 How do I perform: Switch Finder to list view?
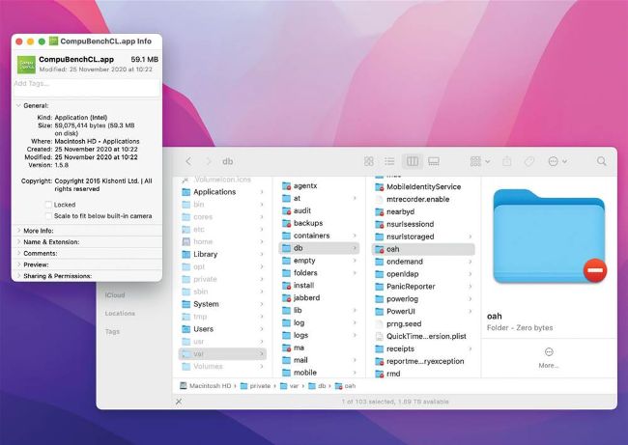pos(389,161)
